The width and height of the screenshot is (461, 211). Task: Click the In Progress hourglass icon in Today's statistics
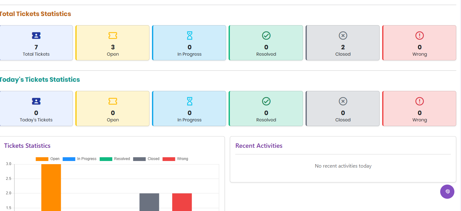click(x=190, y=101)
